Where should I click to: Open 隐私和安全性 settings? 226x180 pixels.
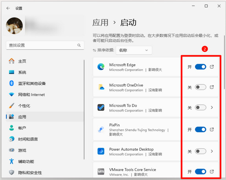click(x=45, y=173)
